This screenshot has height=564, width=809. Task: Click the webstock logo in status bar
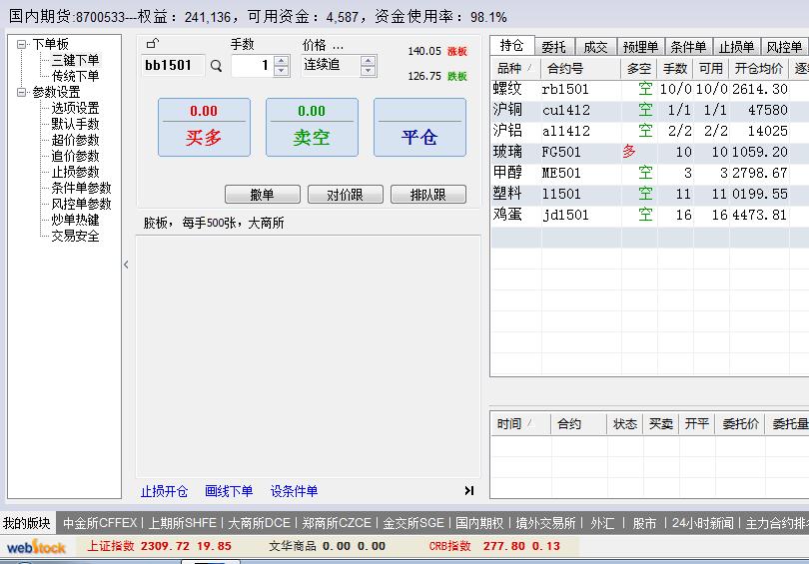[x=36, y=547]
